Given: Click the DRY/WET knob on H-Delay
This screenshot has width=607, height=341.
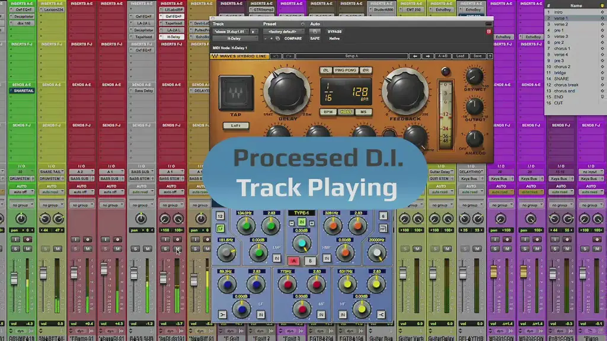Looking at the screenshot, I should [474, 76].
